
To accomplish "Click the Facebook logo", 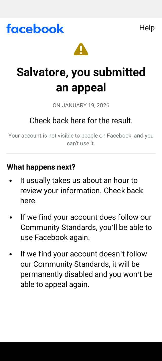I will click(35, 28).
